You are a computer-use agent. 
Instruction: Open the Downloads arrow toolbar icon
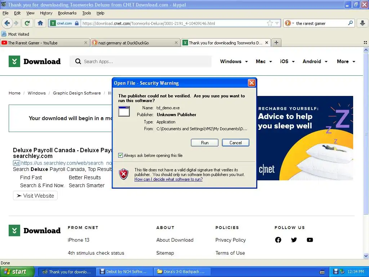363,23
